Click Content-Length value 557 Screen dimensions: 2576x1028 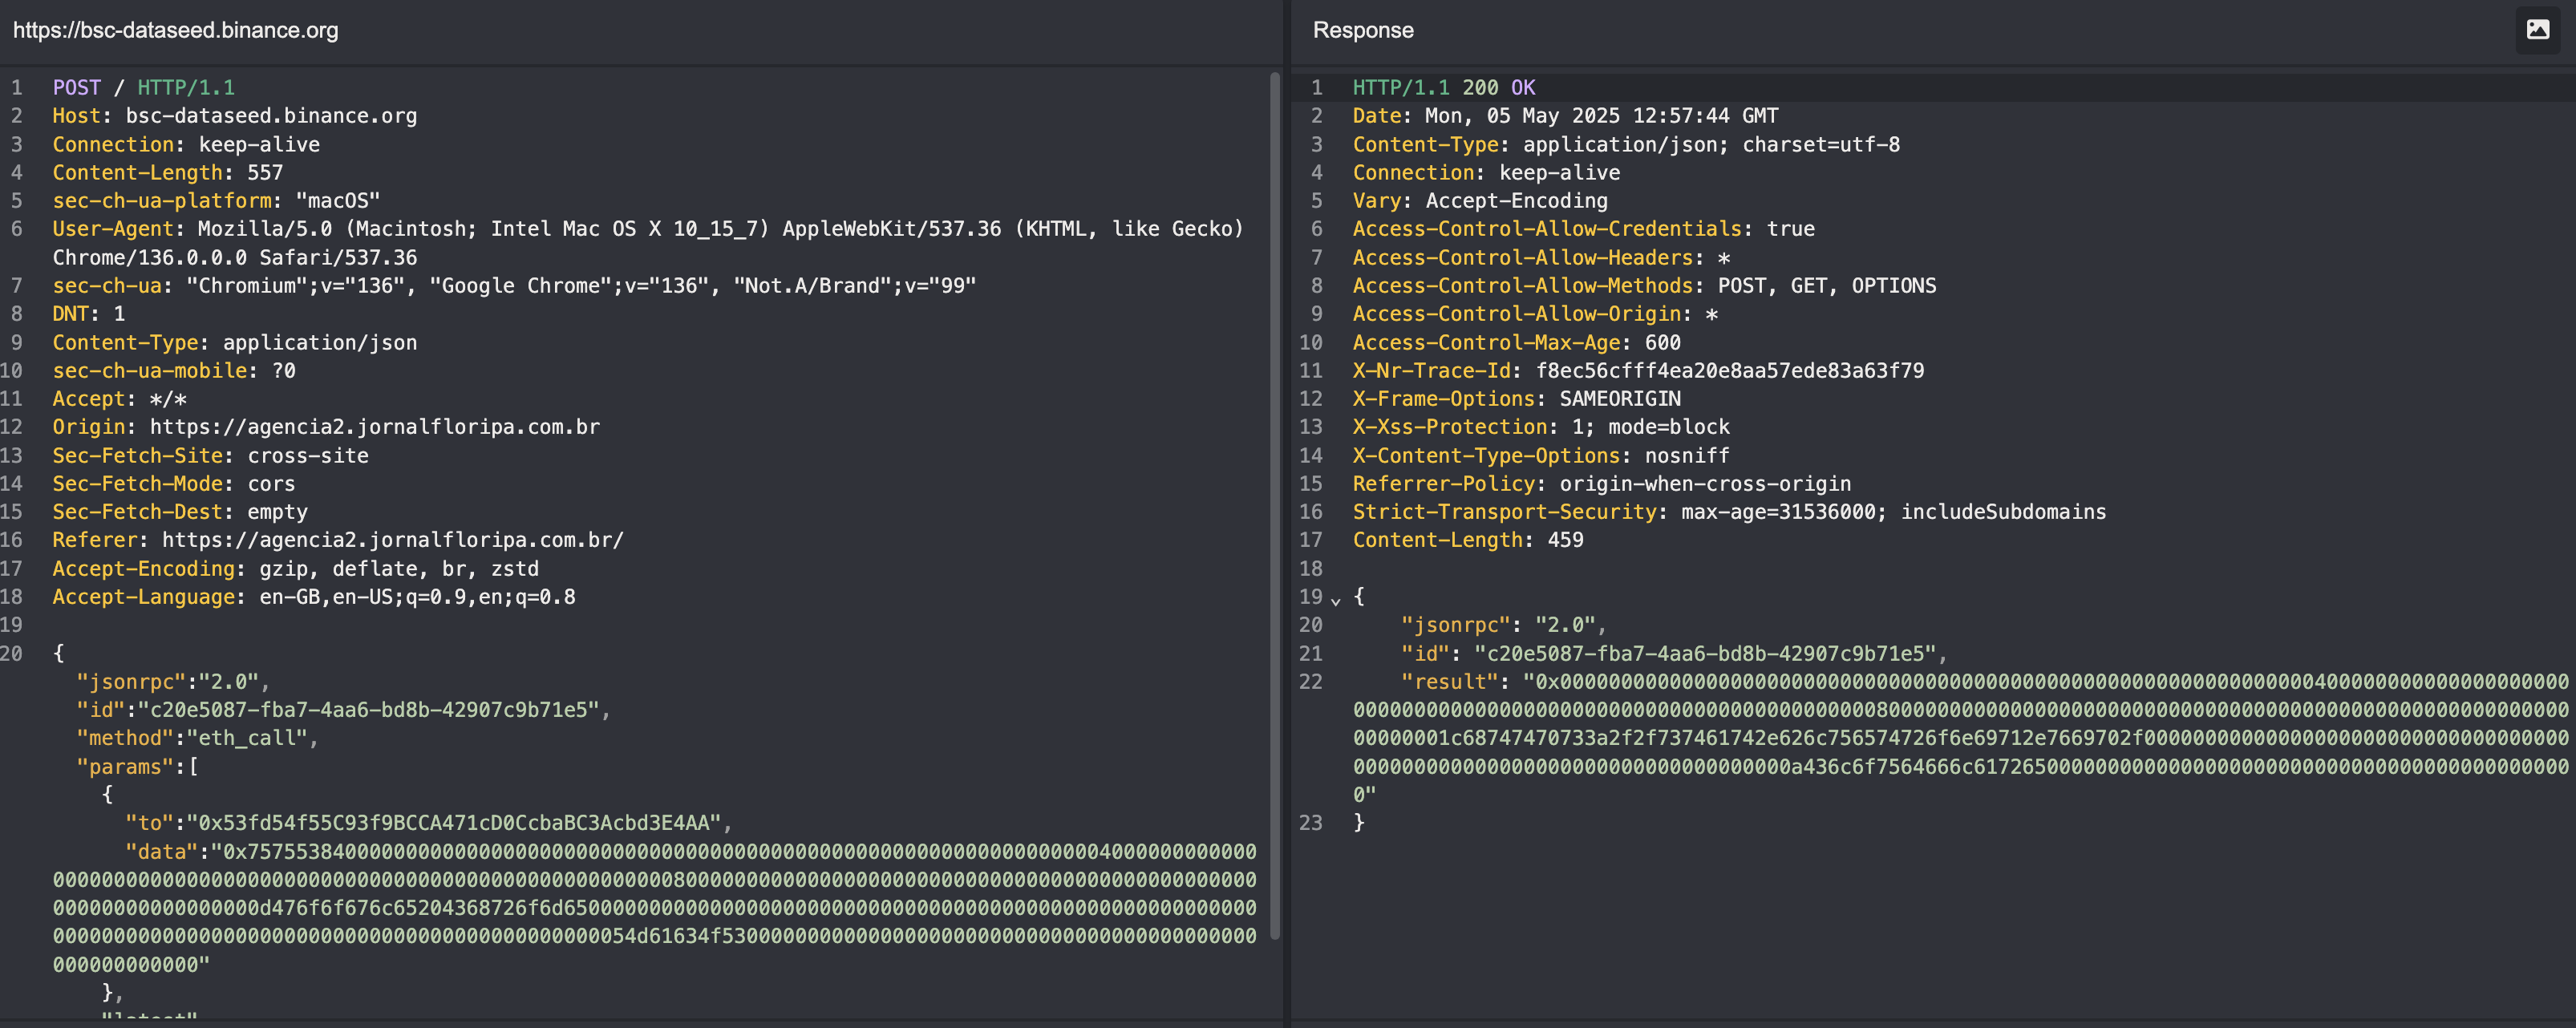click(265, 172)
